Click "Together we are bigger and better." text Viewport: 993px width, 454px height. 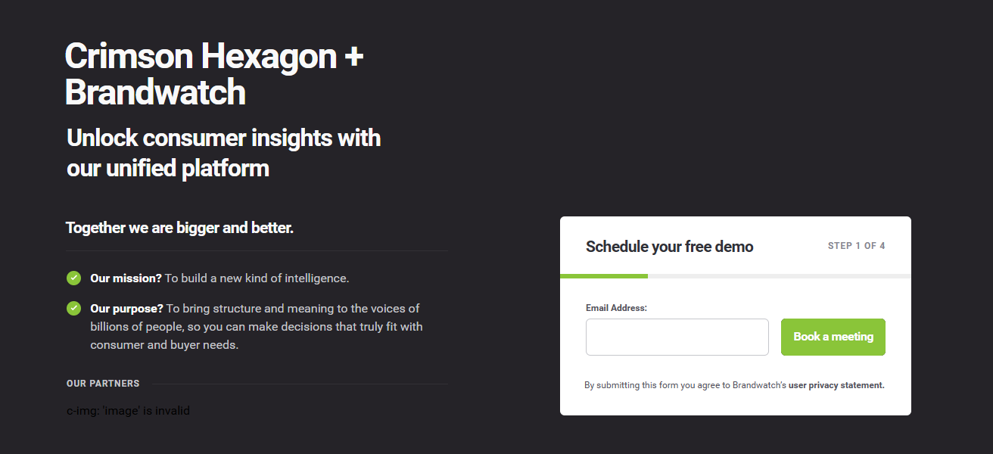coord(179,228)
